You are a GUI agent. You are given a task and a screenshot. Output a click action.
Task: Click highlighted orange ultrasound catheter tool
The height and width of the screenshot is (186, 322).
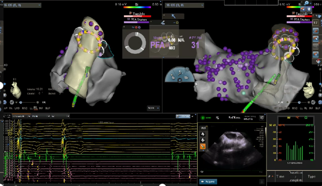(203, 146)
